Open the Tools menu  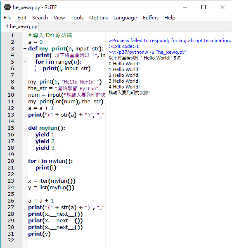coord(77,18)
